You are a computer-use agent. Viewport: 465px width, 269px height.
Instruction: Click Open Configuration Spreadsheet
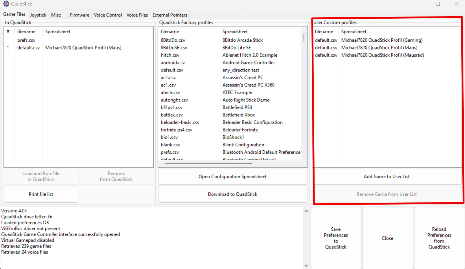point(232,177)
